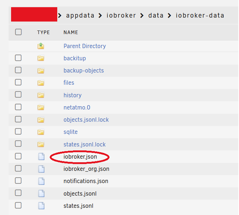Click the states.jsonl.lock folder icon
The width and height of the screenshot is (239, 215).
41,144
